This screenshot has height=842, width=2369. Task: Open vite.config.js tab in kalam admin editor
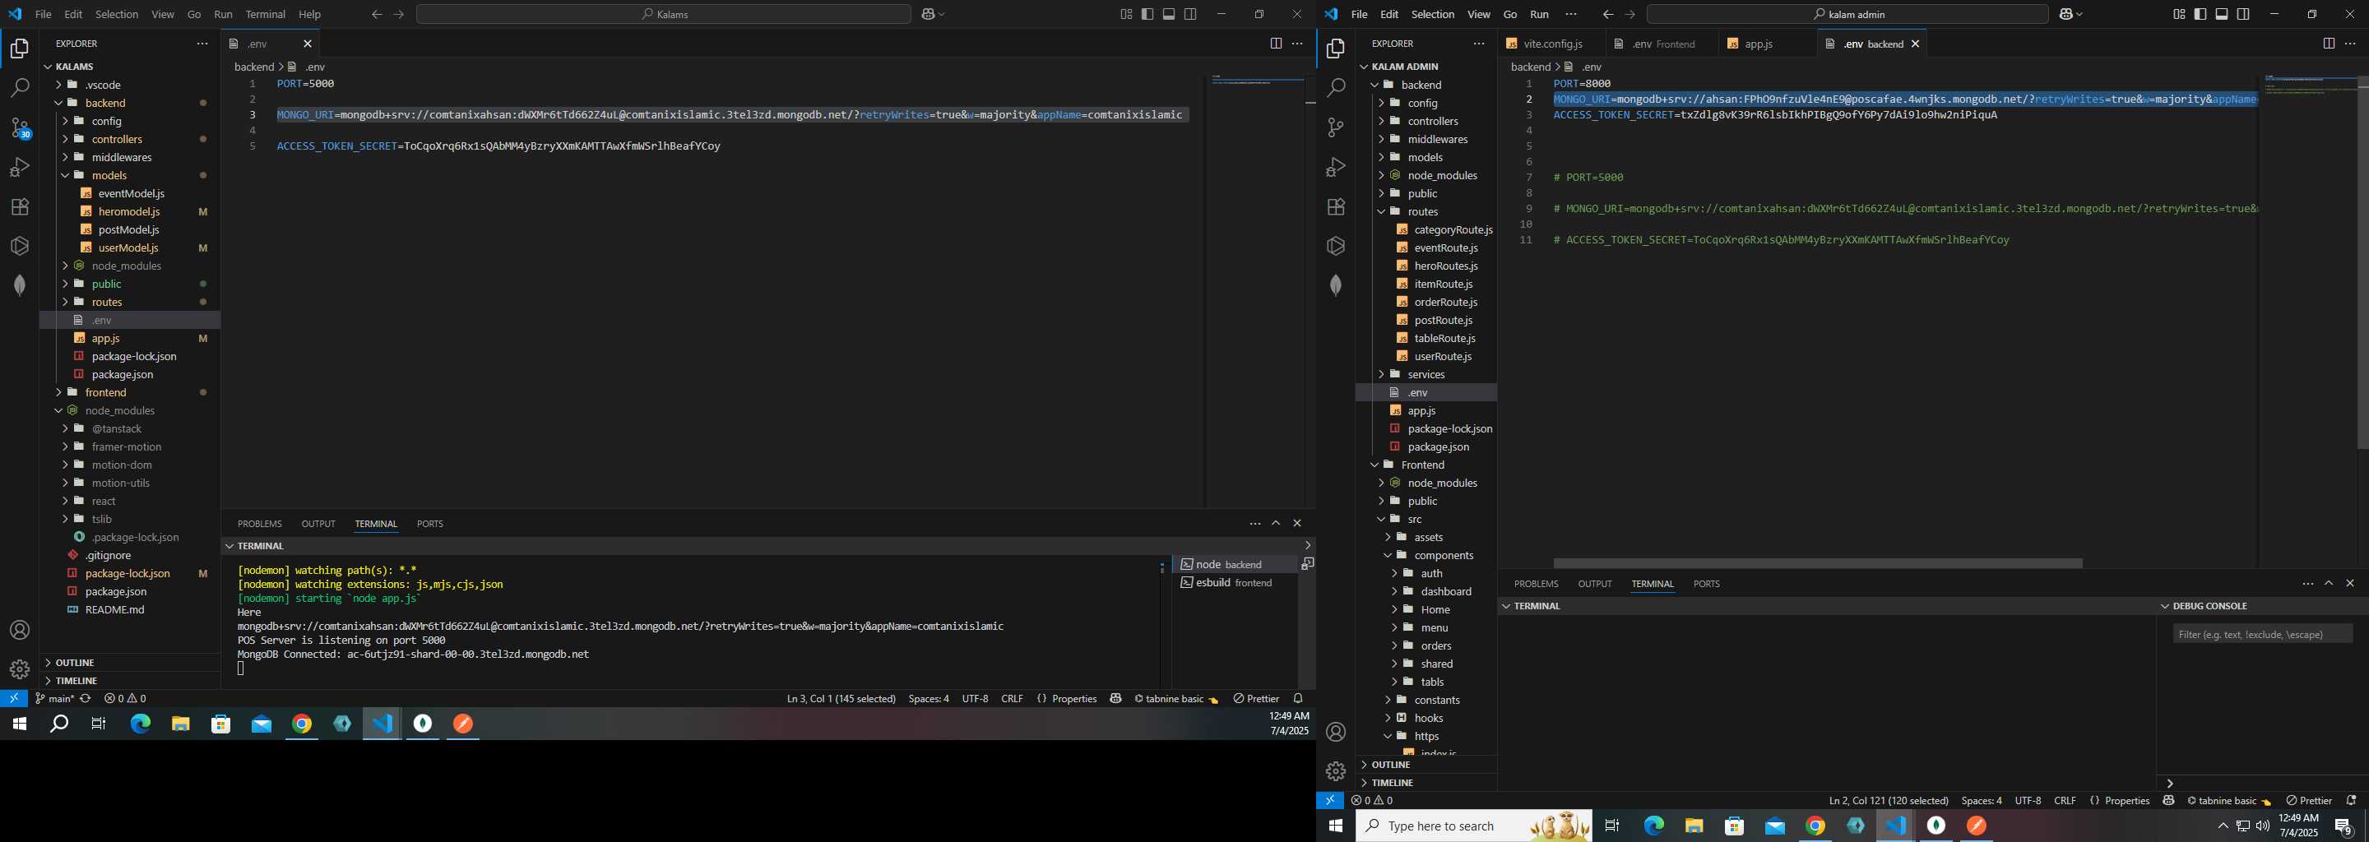coord(1551,44)
